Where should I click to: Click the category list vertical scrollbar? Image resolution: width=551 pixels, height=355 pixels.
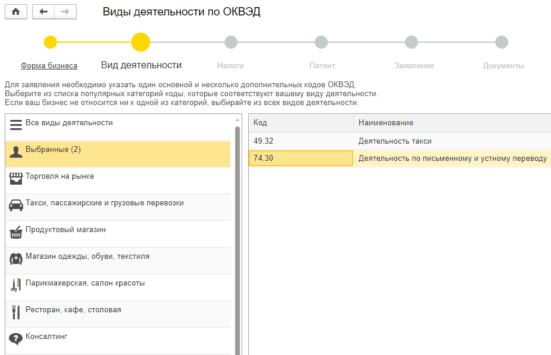(x=237, y=237)
